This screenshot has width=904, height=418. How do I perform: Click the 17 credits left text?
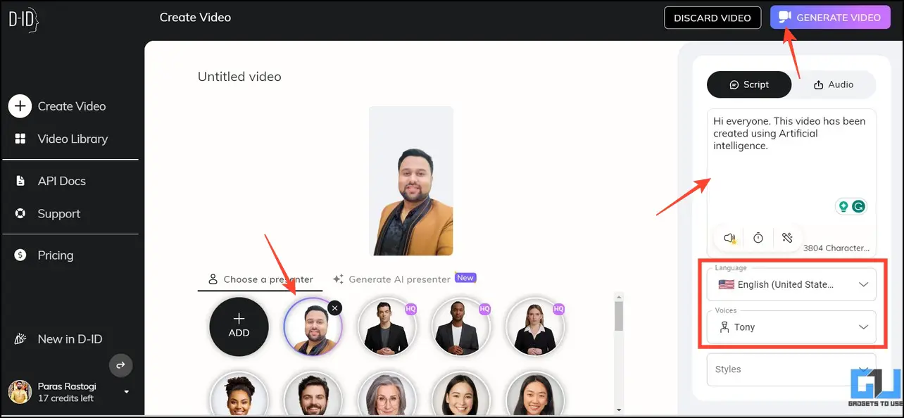[65, 398]
